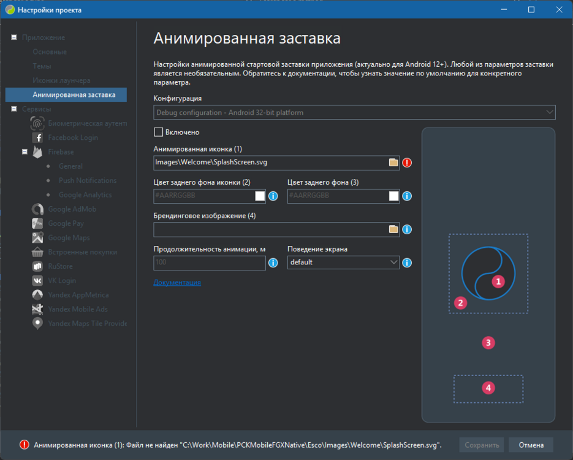Select Анимированная заставка tree item

click(x=66, y=94)
